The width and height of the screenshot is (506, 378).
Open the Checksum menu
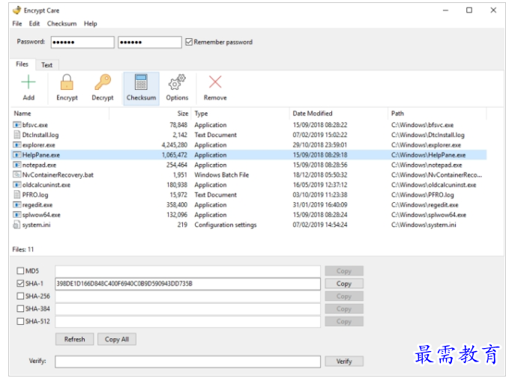click(61, 23)
